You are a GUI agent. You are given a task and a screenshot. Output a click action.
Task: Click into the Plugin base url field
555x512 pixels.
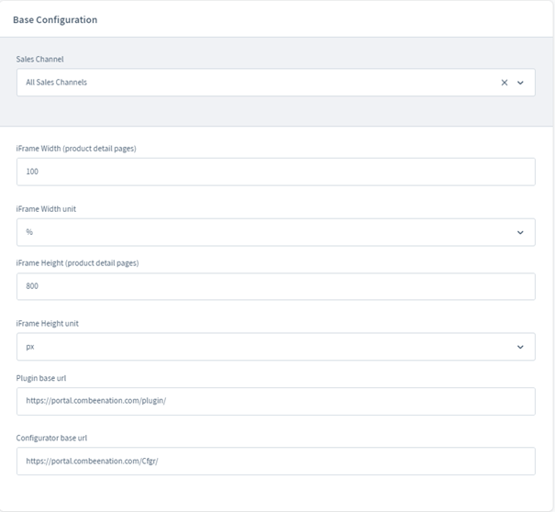click(275, 401)
